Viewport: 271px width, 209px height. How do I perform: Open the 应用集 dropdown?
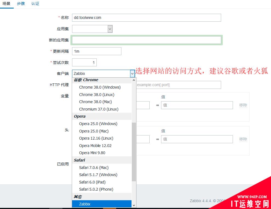coord(92,29)
